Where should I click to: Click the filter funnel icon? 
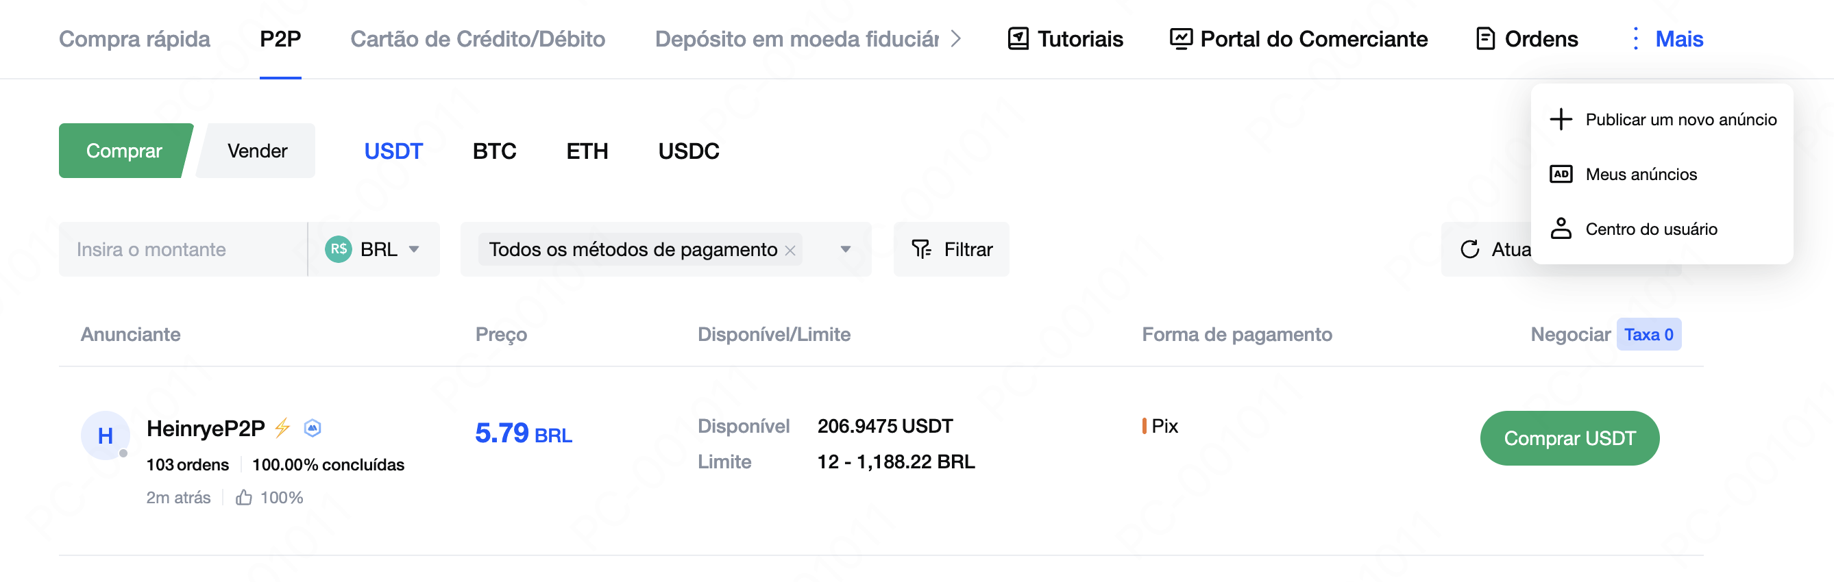coord(921,249)
